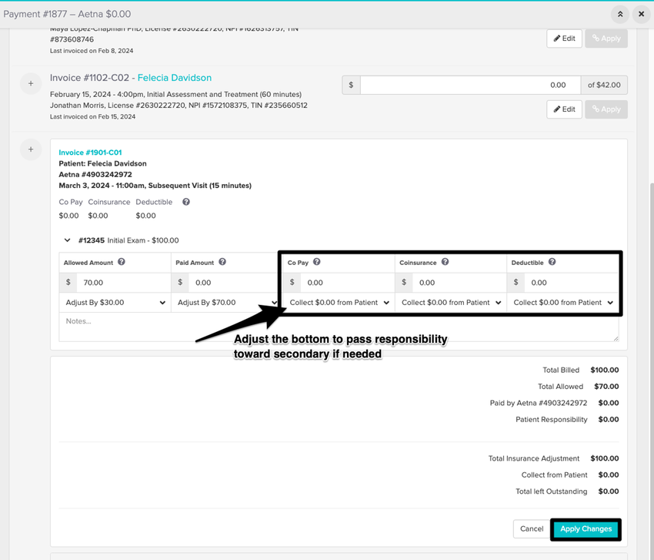Open Co Pay Collect from Patient dropdown
Image resolution: width=654 pixels, height=560 pixels.
pos(339,303)
